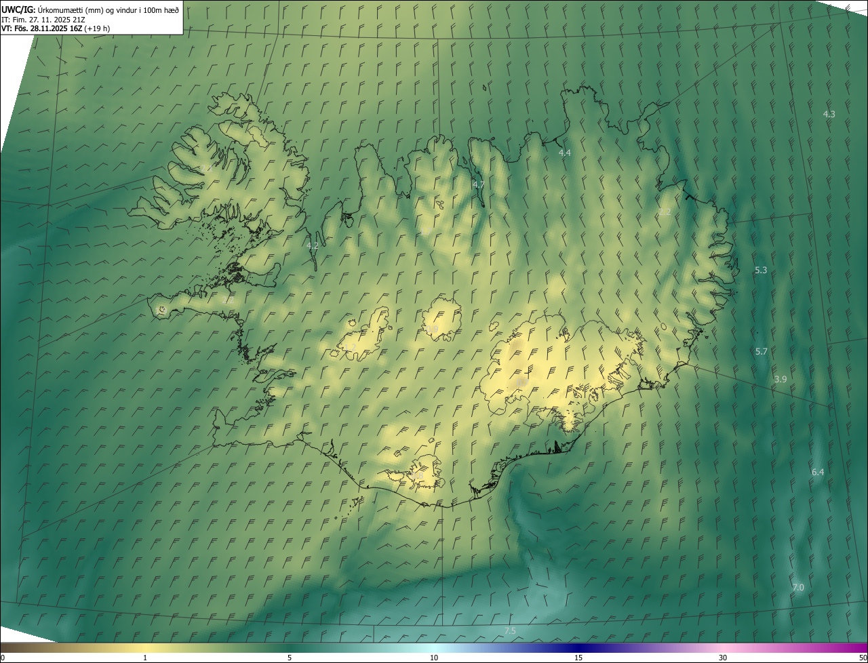Screen dimensions: 868x663
Task: Click the 5.3 value off east coast
Action: (761, 270)
